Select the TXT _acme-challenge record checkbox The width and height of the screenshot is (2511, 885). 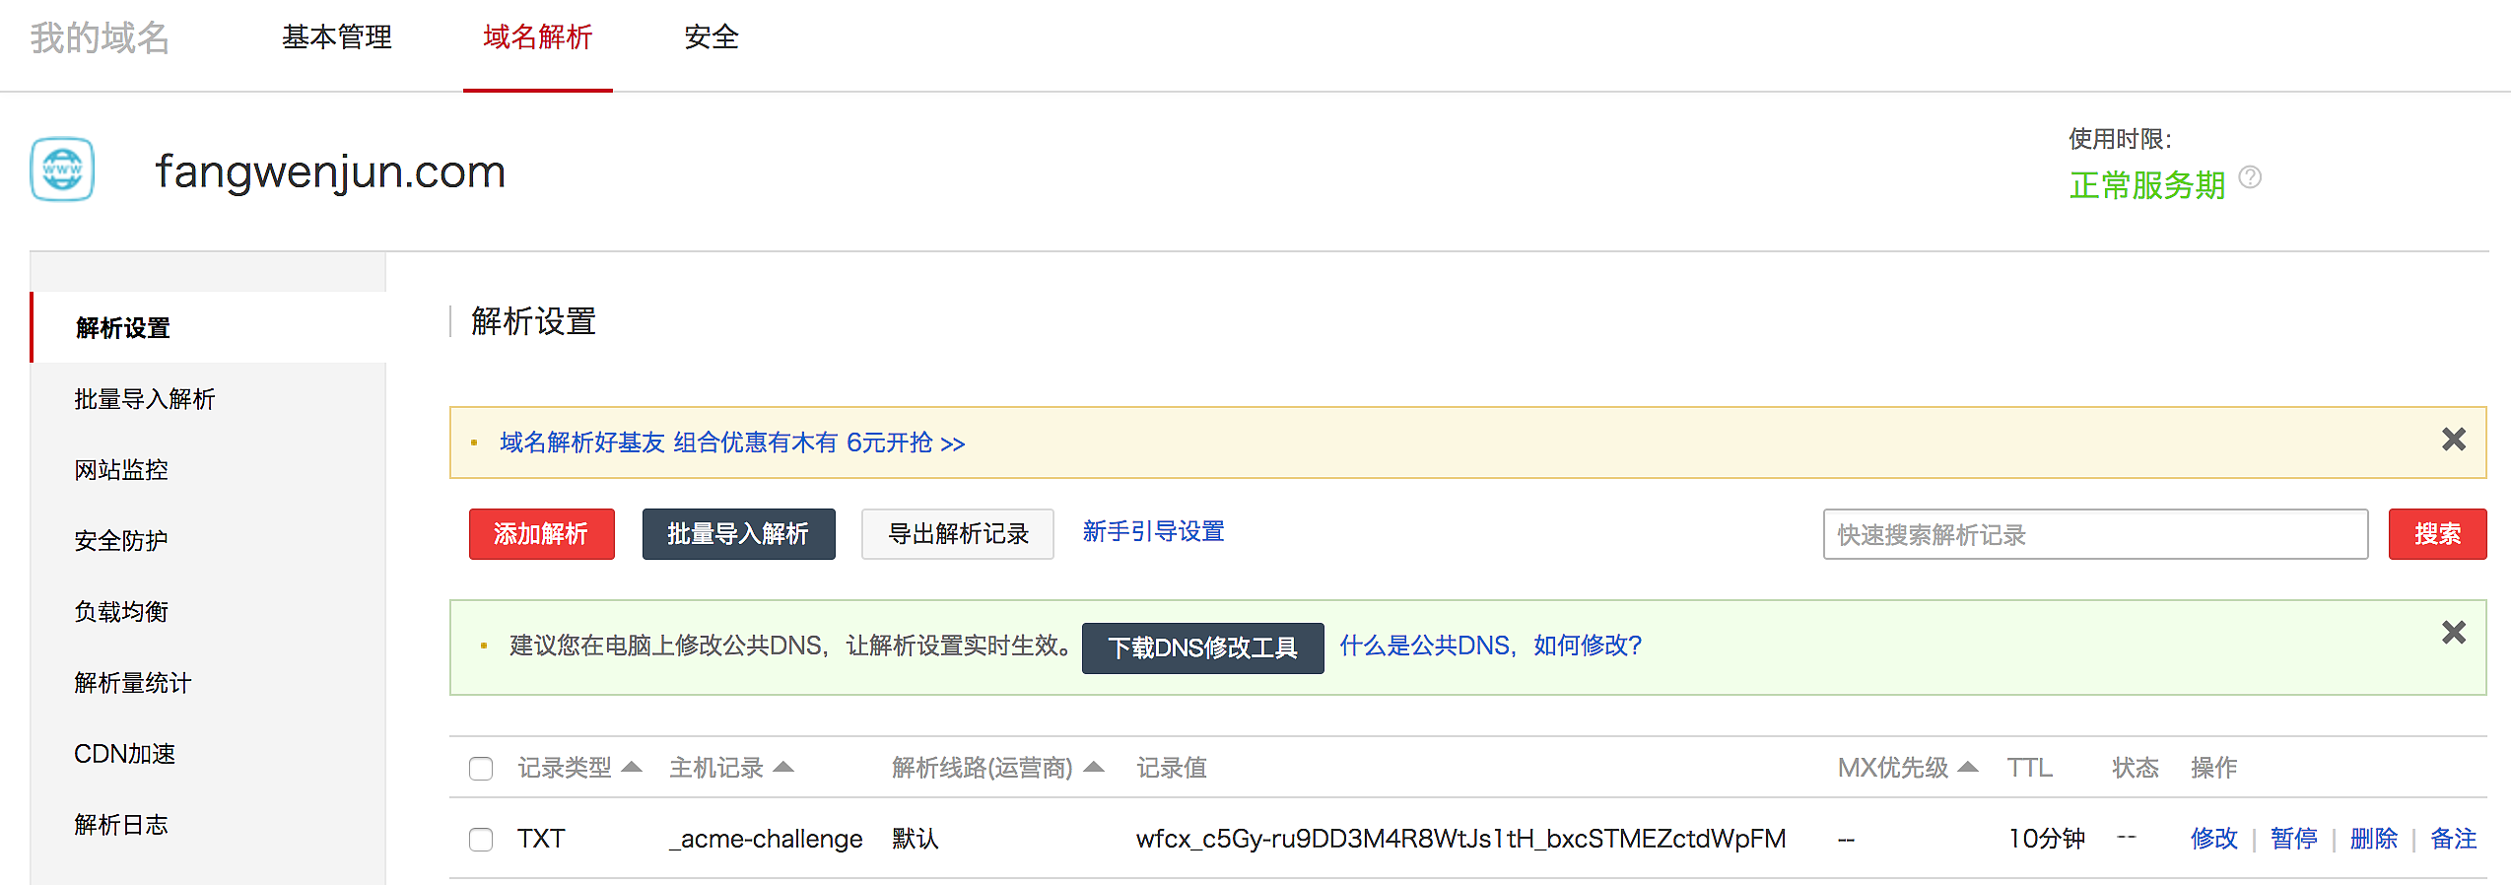point(481,840)
